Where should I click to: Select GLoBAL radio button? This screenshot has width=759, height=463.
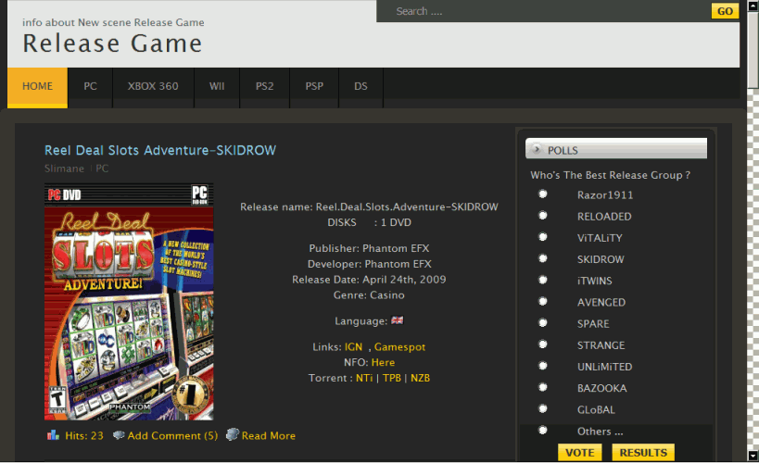point(543,408)
